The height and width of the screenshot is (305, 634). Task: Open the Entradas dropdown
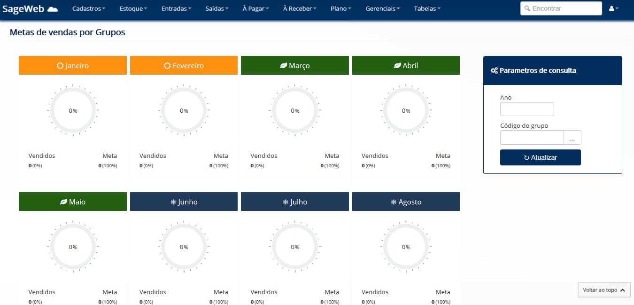[177, 8]
